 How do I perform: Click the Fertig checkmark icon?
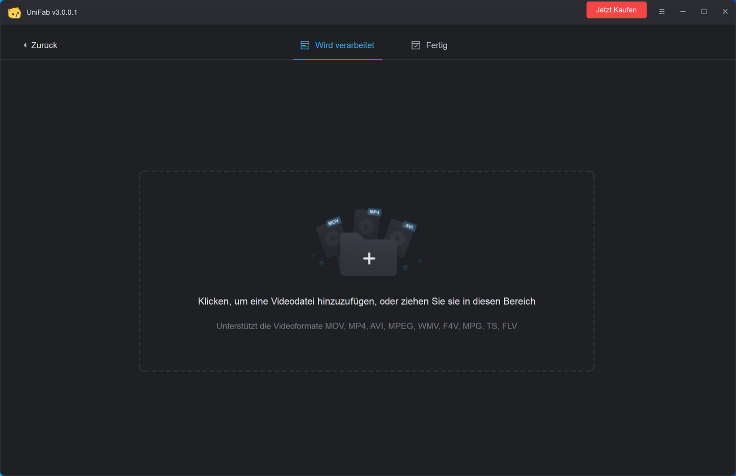tap(416, 45)
